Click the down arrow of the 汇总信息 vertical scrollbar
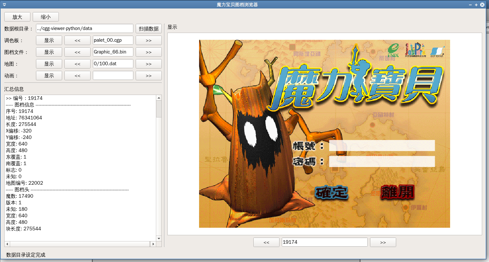Viewport: 489px width, 262px height. click(159, 239)
